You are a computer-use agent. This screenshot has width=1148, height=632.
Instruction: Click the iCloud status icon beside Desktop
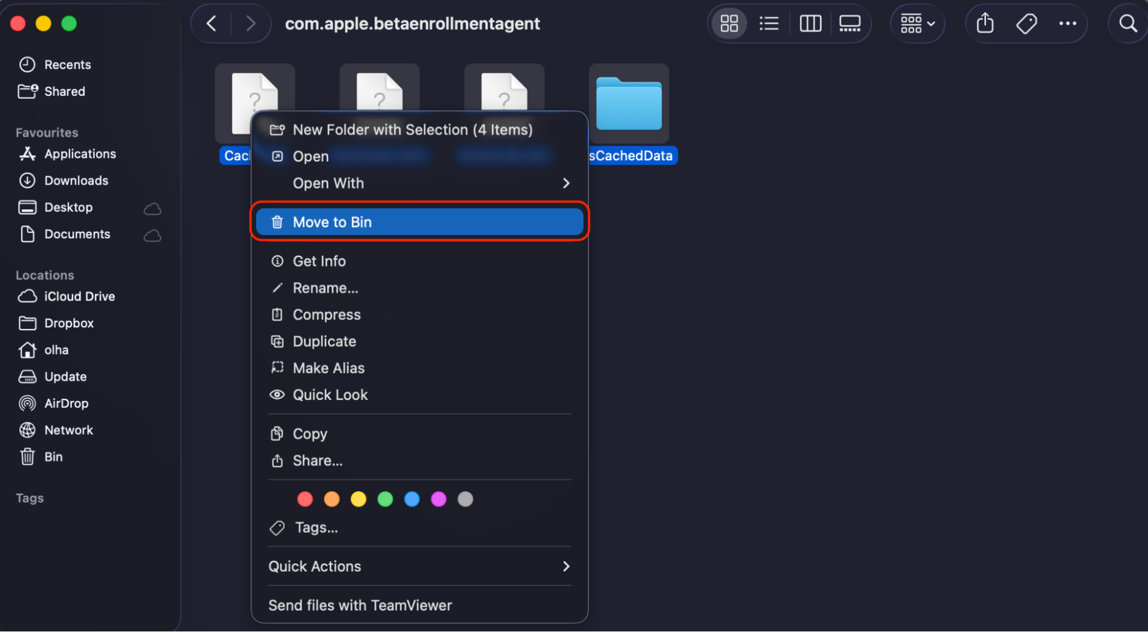click(x=152, y=209)
